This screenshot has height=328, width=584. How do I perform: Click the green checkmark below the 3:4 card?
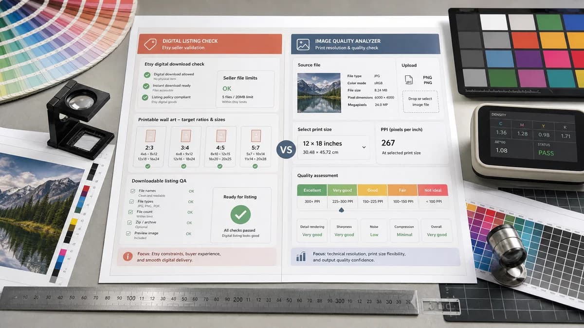click(x=183, y=166)
